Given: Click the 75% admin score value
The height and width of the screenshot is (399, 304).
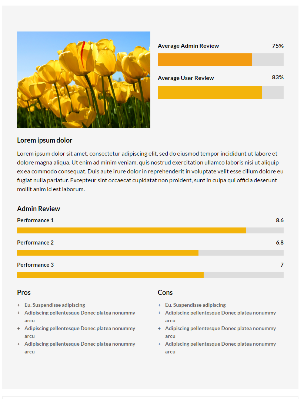Looking at the screenshot, I should [x=278, y=46].
